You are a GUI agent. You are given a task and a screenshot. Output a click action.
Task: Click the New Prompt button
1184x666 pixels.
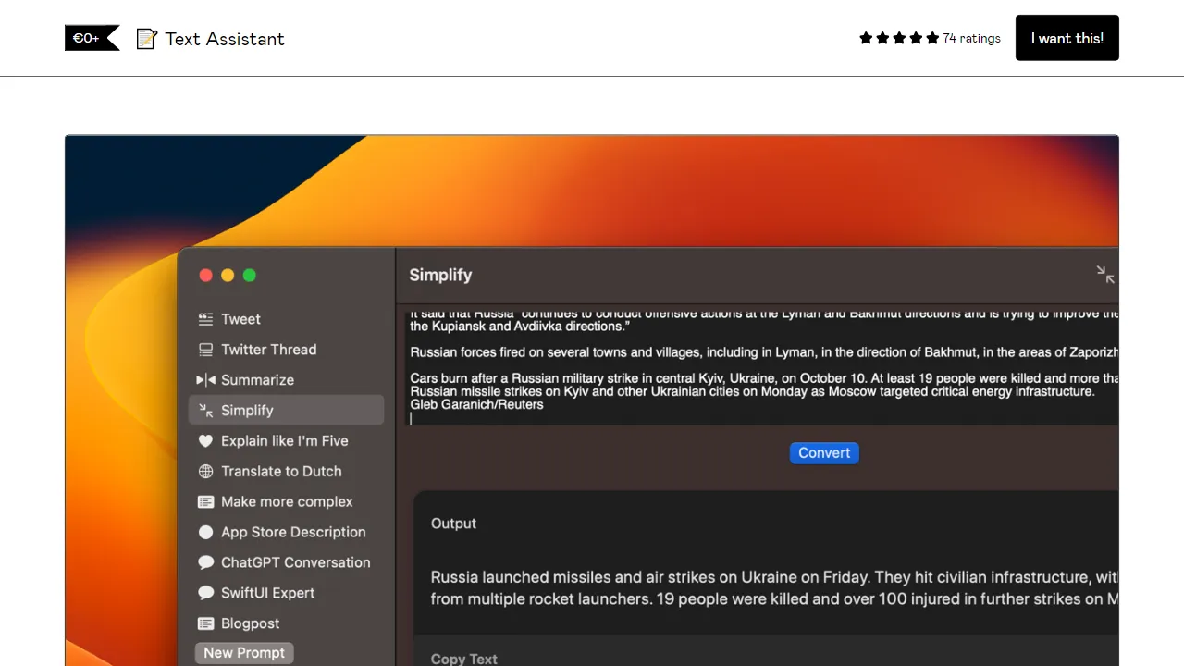click(244, 653)
